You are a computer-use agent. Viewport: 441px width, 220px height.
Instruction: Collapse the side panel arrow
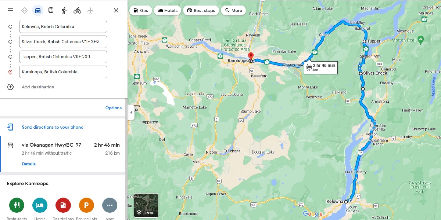click(131, 112)
